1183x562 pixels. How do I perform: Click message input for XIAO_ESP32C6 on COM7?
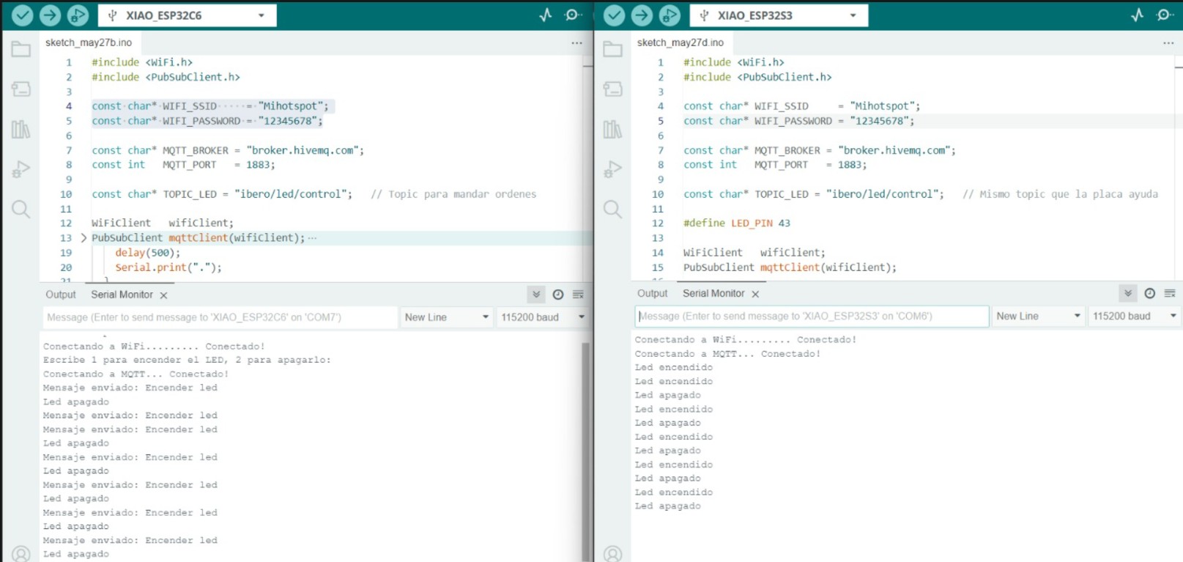click(219, 317)
